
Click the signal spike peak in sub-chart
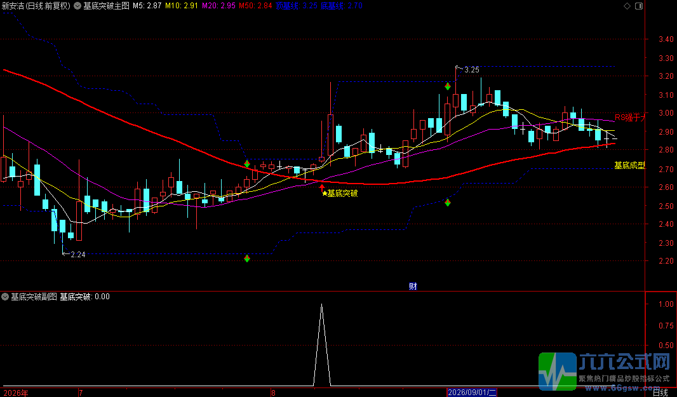pos(321,305)
